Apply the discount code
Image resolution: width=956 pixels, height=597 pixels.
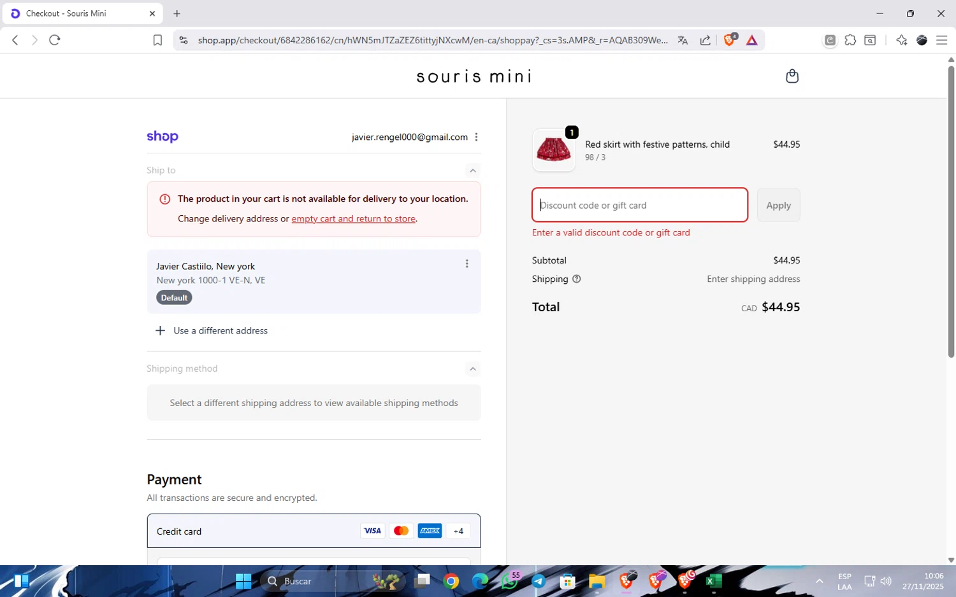[x=778, y=205]
